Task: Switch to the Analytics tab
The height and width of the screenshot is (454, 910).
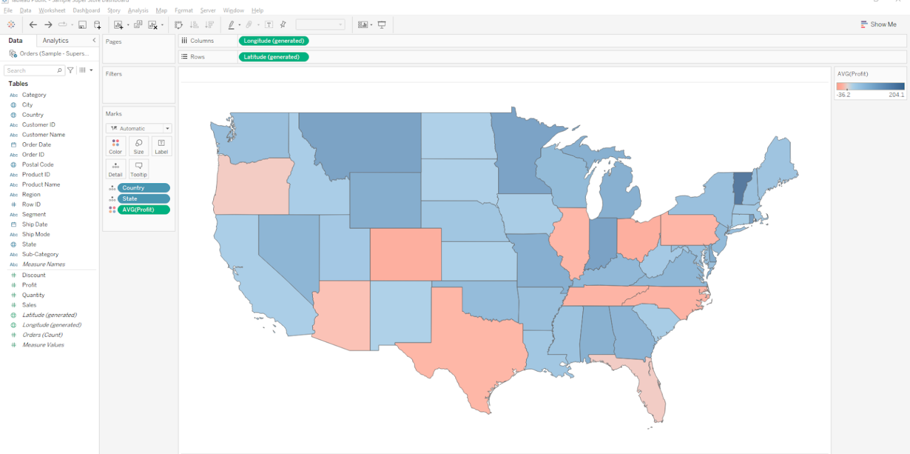Action: (x=57, y=40)
